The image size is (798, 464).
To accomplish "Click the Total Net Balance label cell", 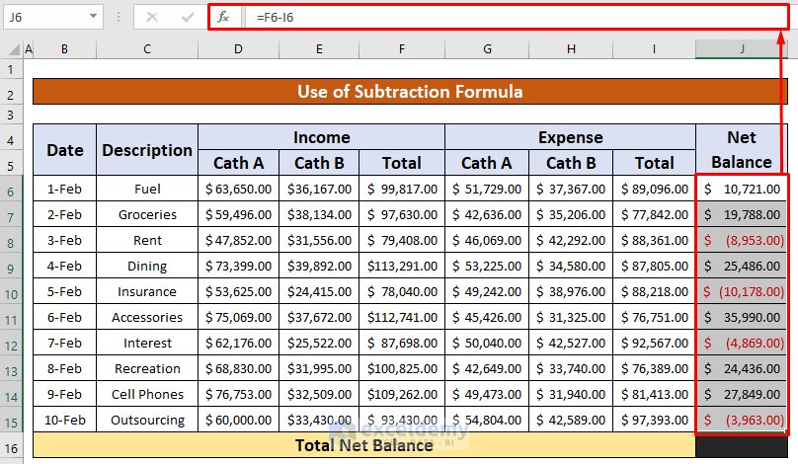I will (x=363, y=445).
